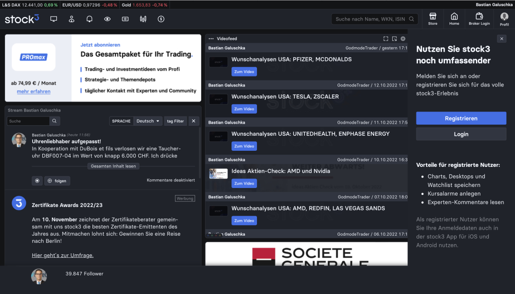Toggle the radio-style button beside folgen
515x294 pixels.
(37, 181)
